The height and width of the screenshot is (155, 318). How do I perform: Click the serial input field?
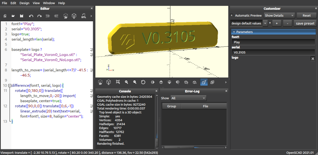coord(273,53)
